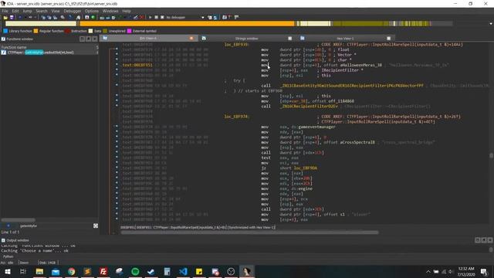The image size is (494, 278).
Task: Select the CTFPlayer function in Functions window
Action: (x=49, y=53)
